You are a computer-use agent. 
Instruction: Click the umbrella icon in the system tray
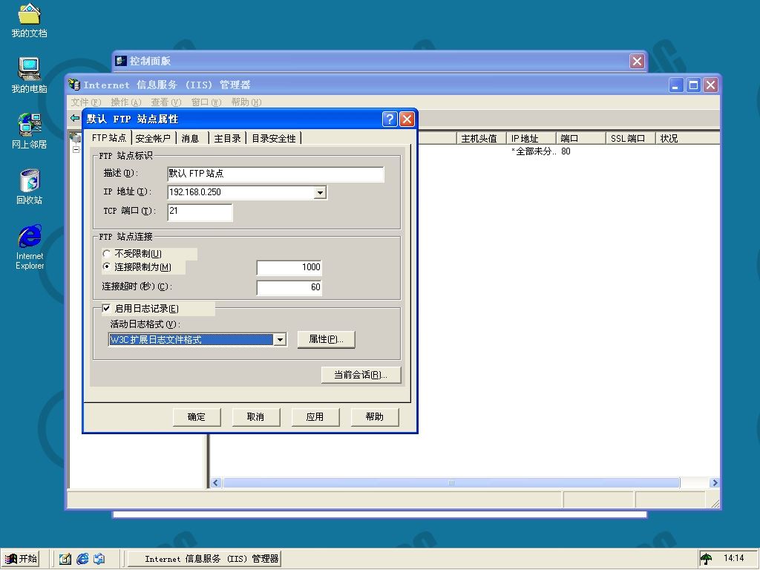[707, 559]
